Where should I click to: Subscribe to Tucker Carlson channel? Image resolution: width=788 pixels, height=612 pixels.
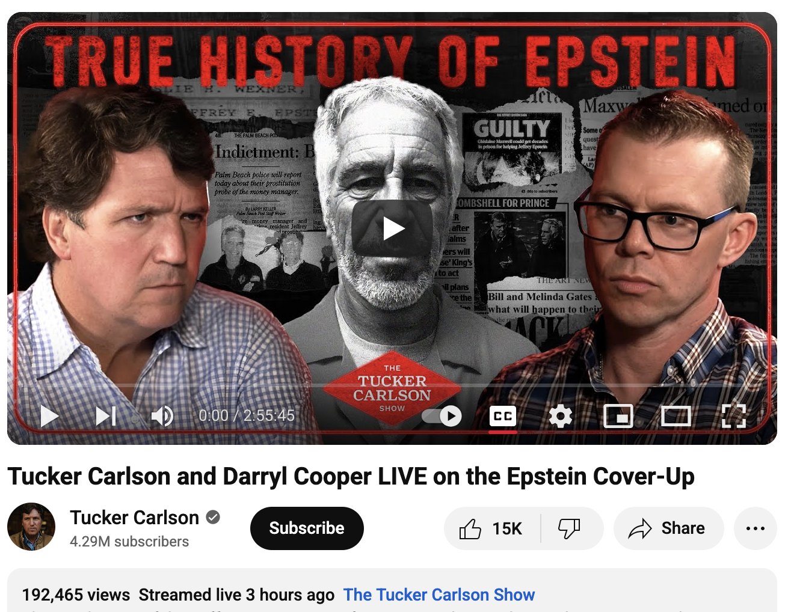(x=307, y=528)
